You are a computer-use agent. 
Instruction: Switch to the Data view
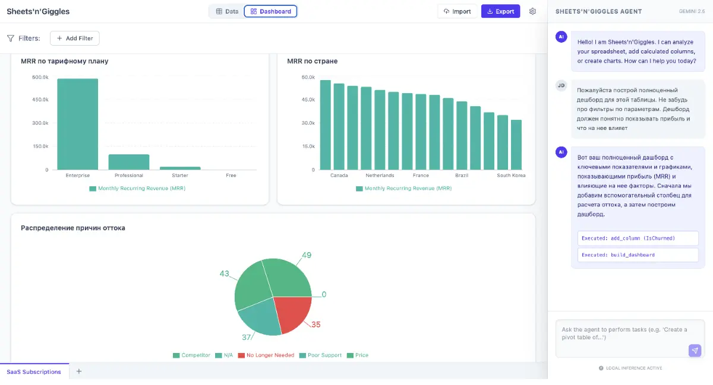tap(226, 11)
